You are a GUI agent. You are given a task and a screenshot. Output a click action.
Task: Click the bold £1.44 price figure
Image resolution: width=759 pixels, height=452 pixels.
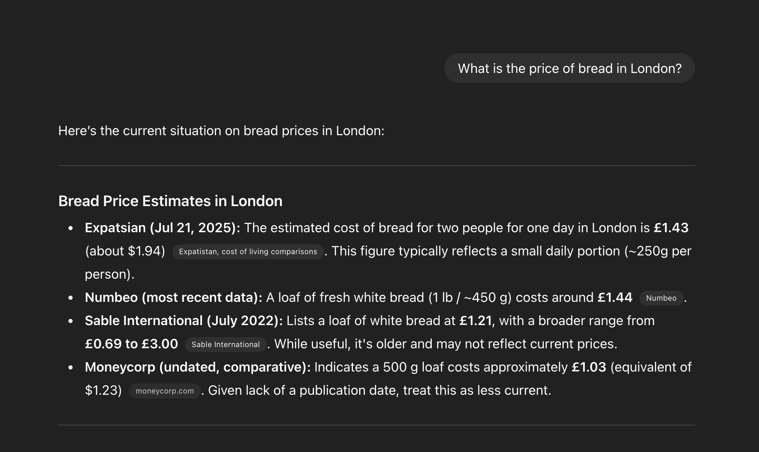615,297
